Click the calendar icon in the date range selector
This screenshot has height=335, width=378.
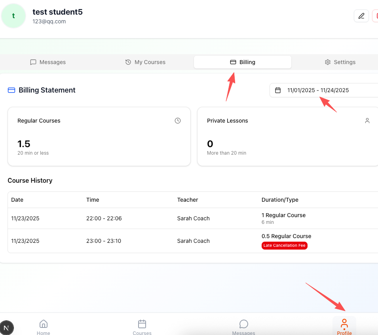277,90
